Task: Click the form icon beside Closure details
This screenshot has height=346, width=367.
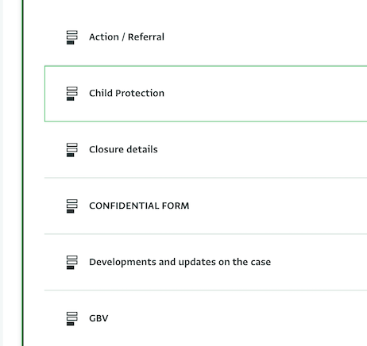Action: tap(71, 150)
